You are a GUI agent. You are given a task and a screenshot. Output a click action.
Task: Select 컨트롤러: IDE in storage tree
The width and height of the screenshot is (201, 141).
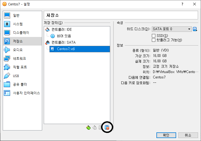(77, 29)
